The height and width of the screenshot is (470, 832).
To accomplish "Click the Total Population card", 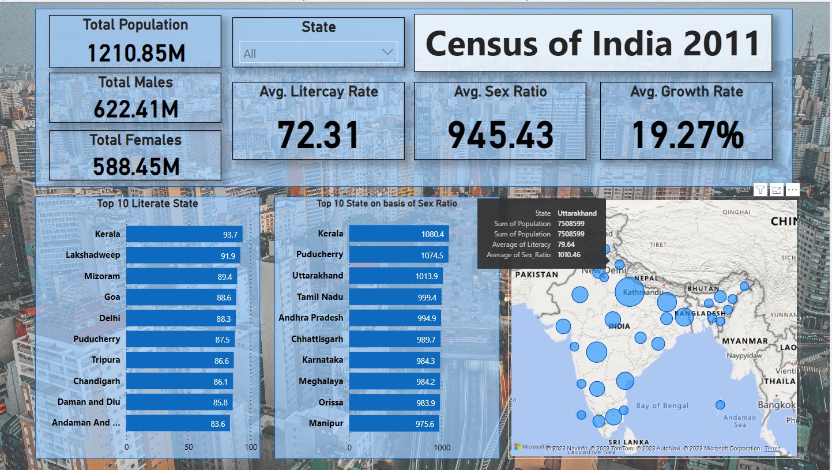I will click(x=135, y=42).
